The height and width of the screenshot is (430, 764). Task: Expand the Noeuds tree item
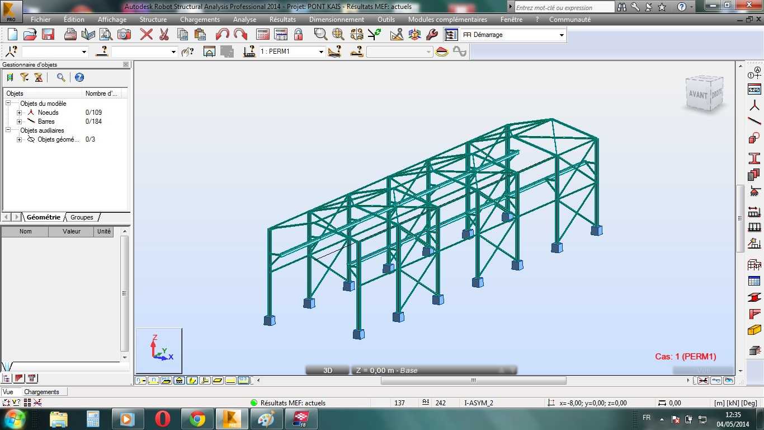20,113
